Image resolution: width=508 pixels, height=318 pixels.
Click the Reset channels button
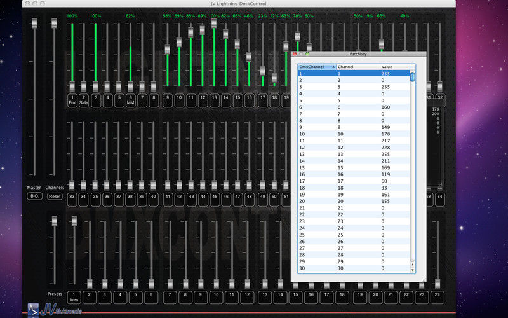pyautogui.click(x=55, y=196)
